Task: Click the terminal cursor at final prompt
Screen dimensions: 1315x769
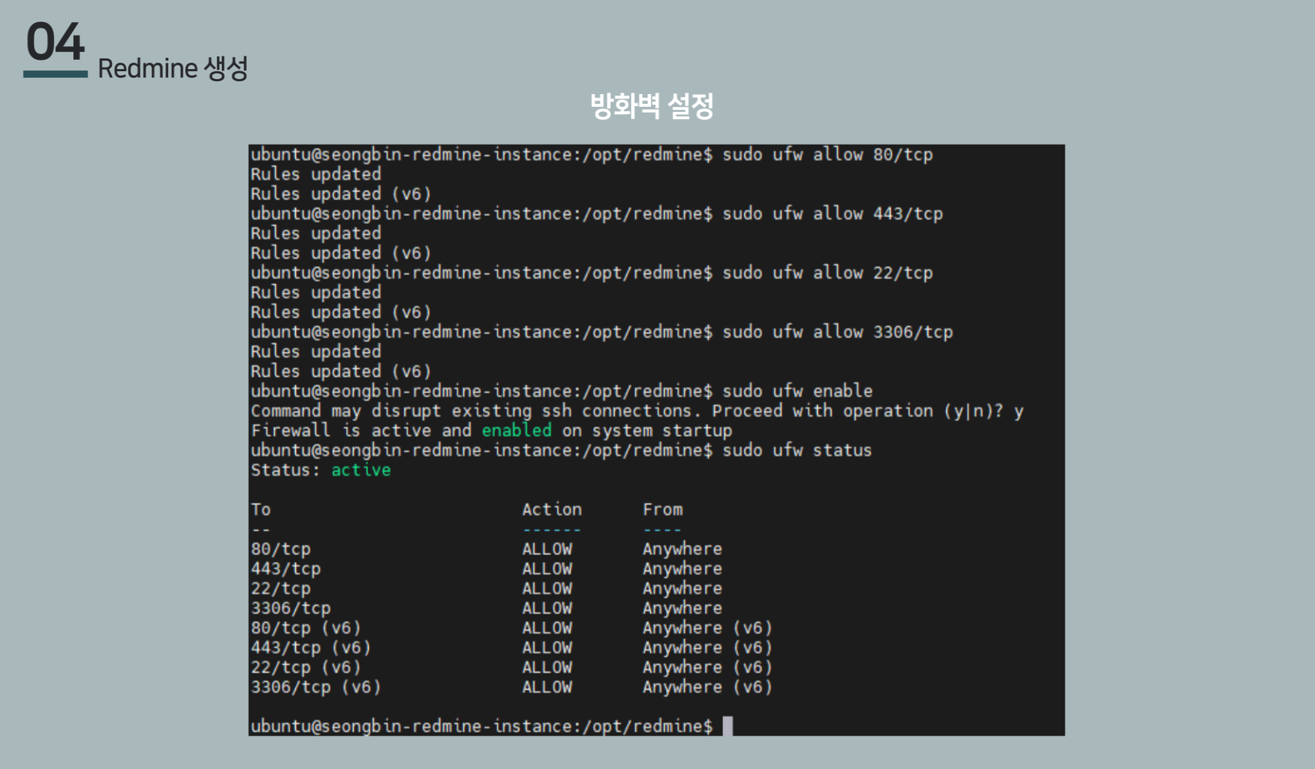Action: click(727, 726)
